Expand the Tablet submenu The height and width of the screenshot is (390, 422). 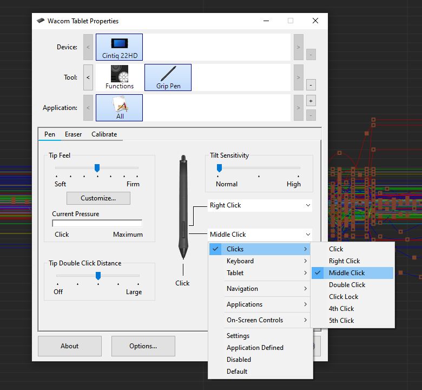point(260,273)
